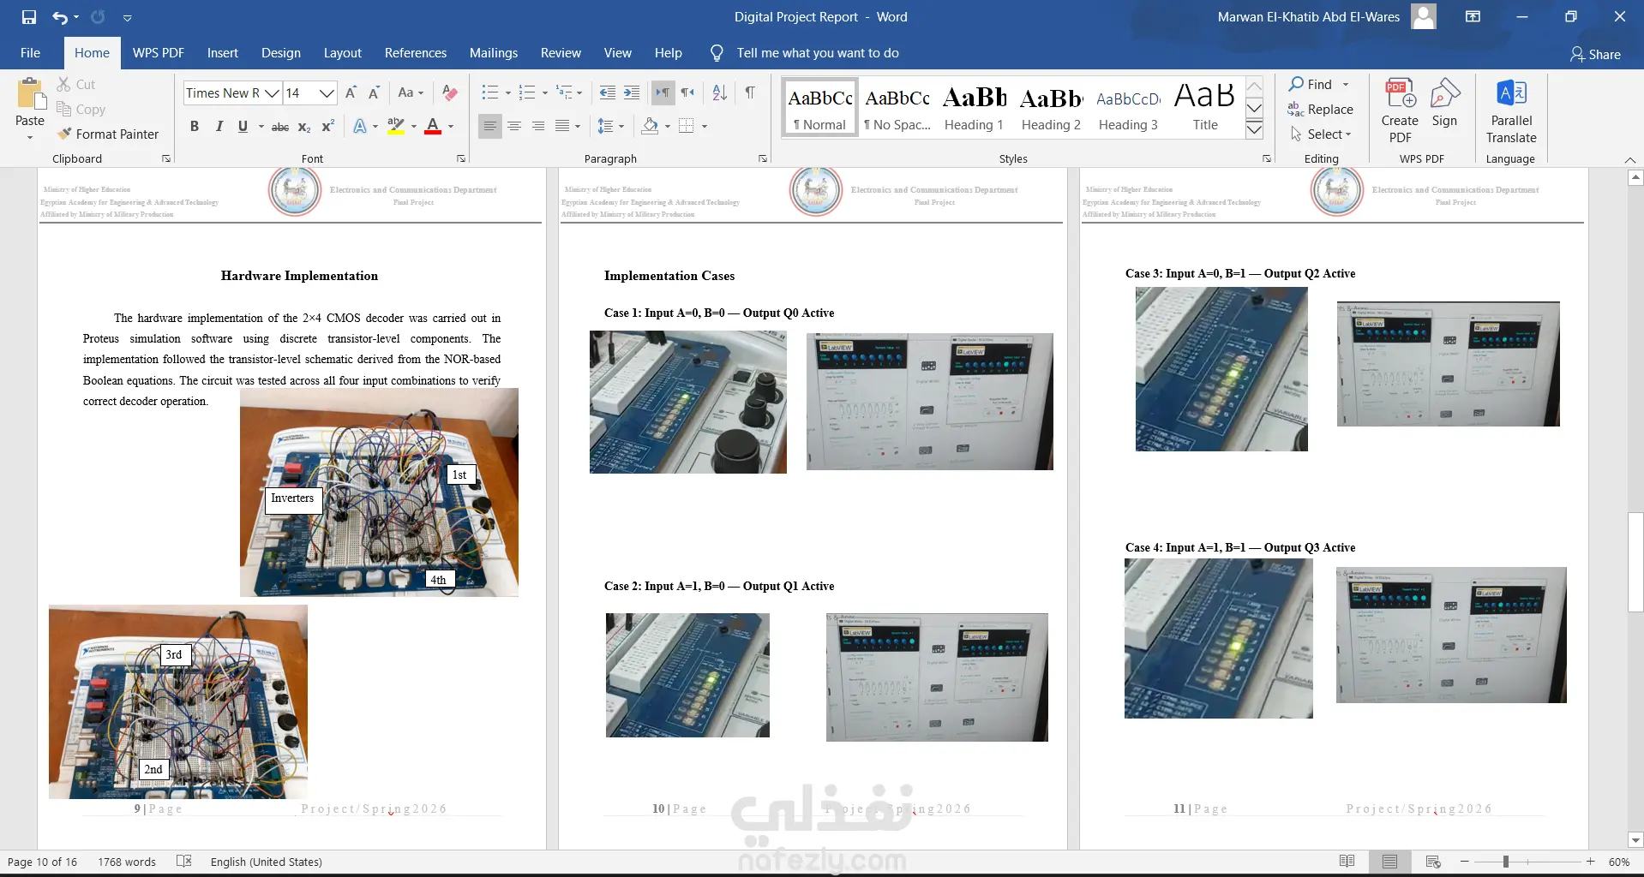Toggle Italic formatting
The image size is (1644, 877).
219,127
